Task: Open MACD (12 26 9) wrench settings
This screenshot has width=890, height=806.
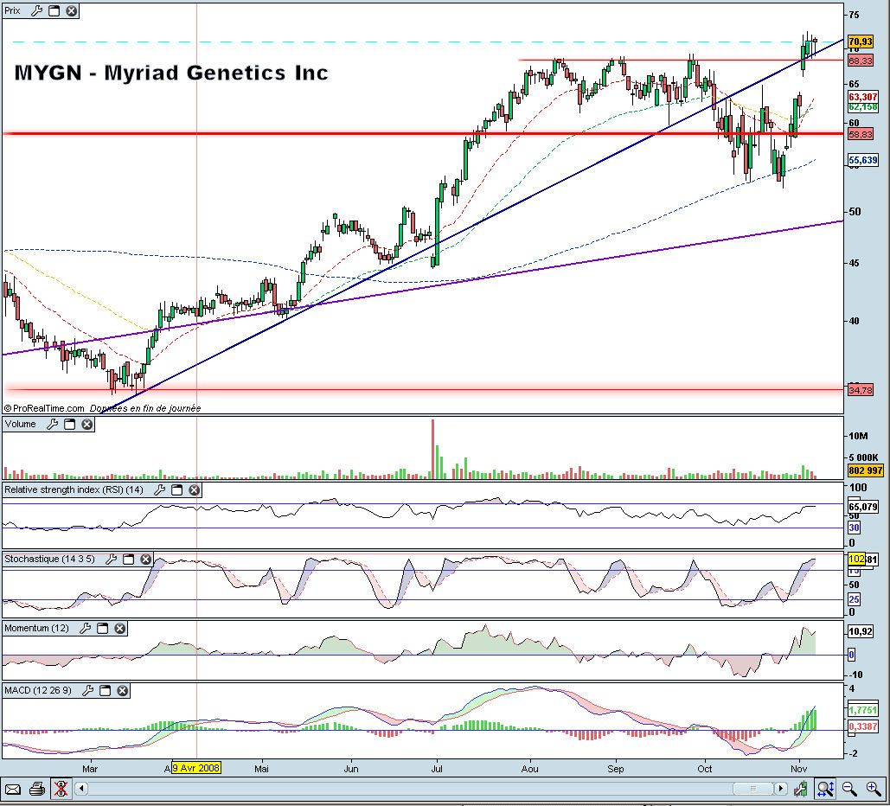Action: [x=87, y=690]
